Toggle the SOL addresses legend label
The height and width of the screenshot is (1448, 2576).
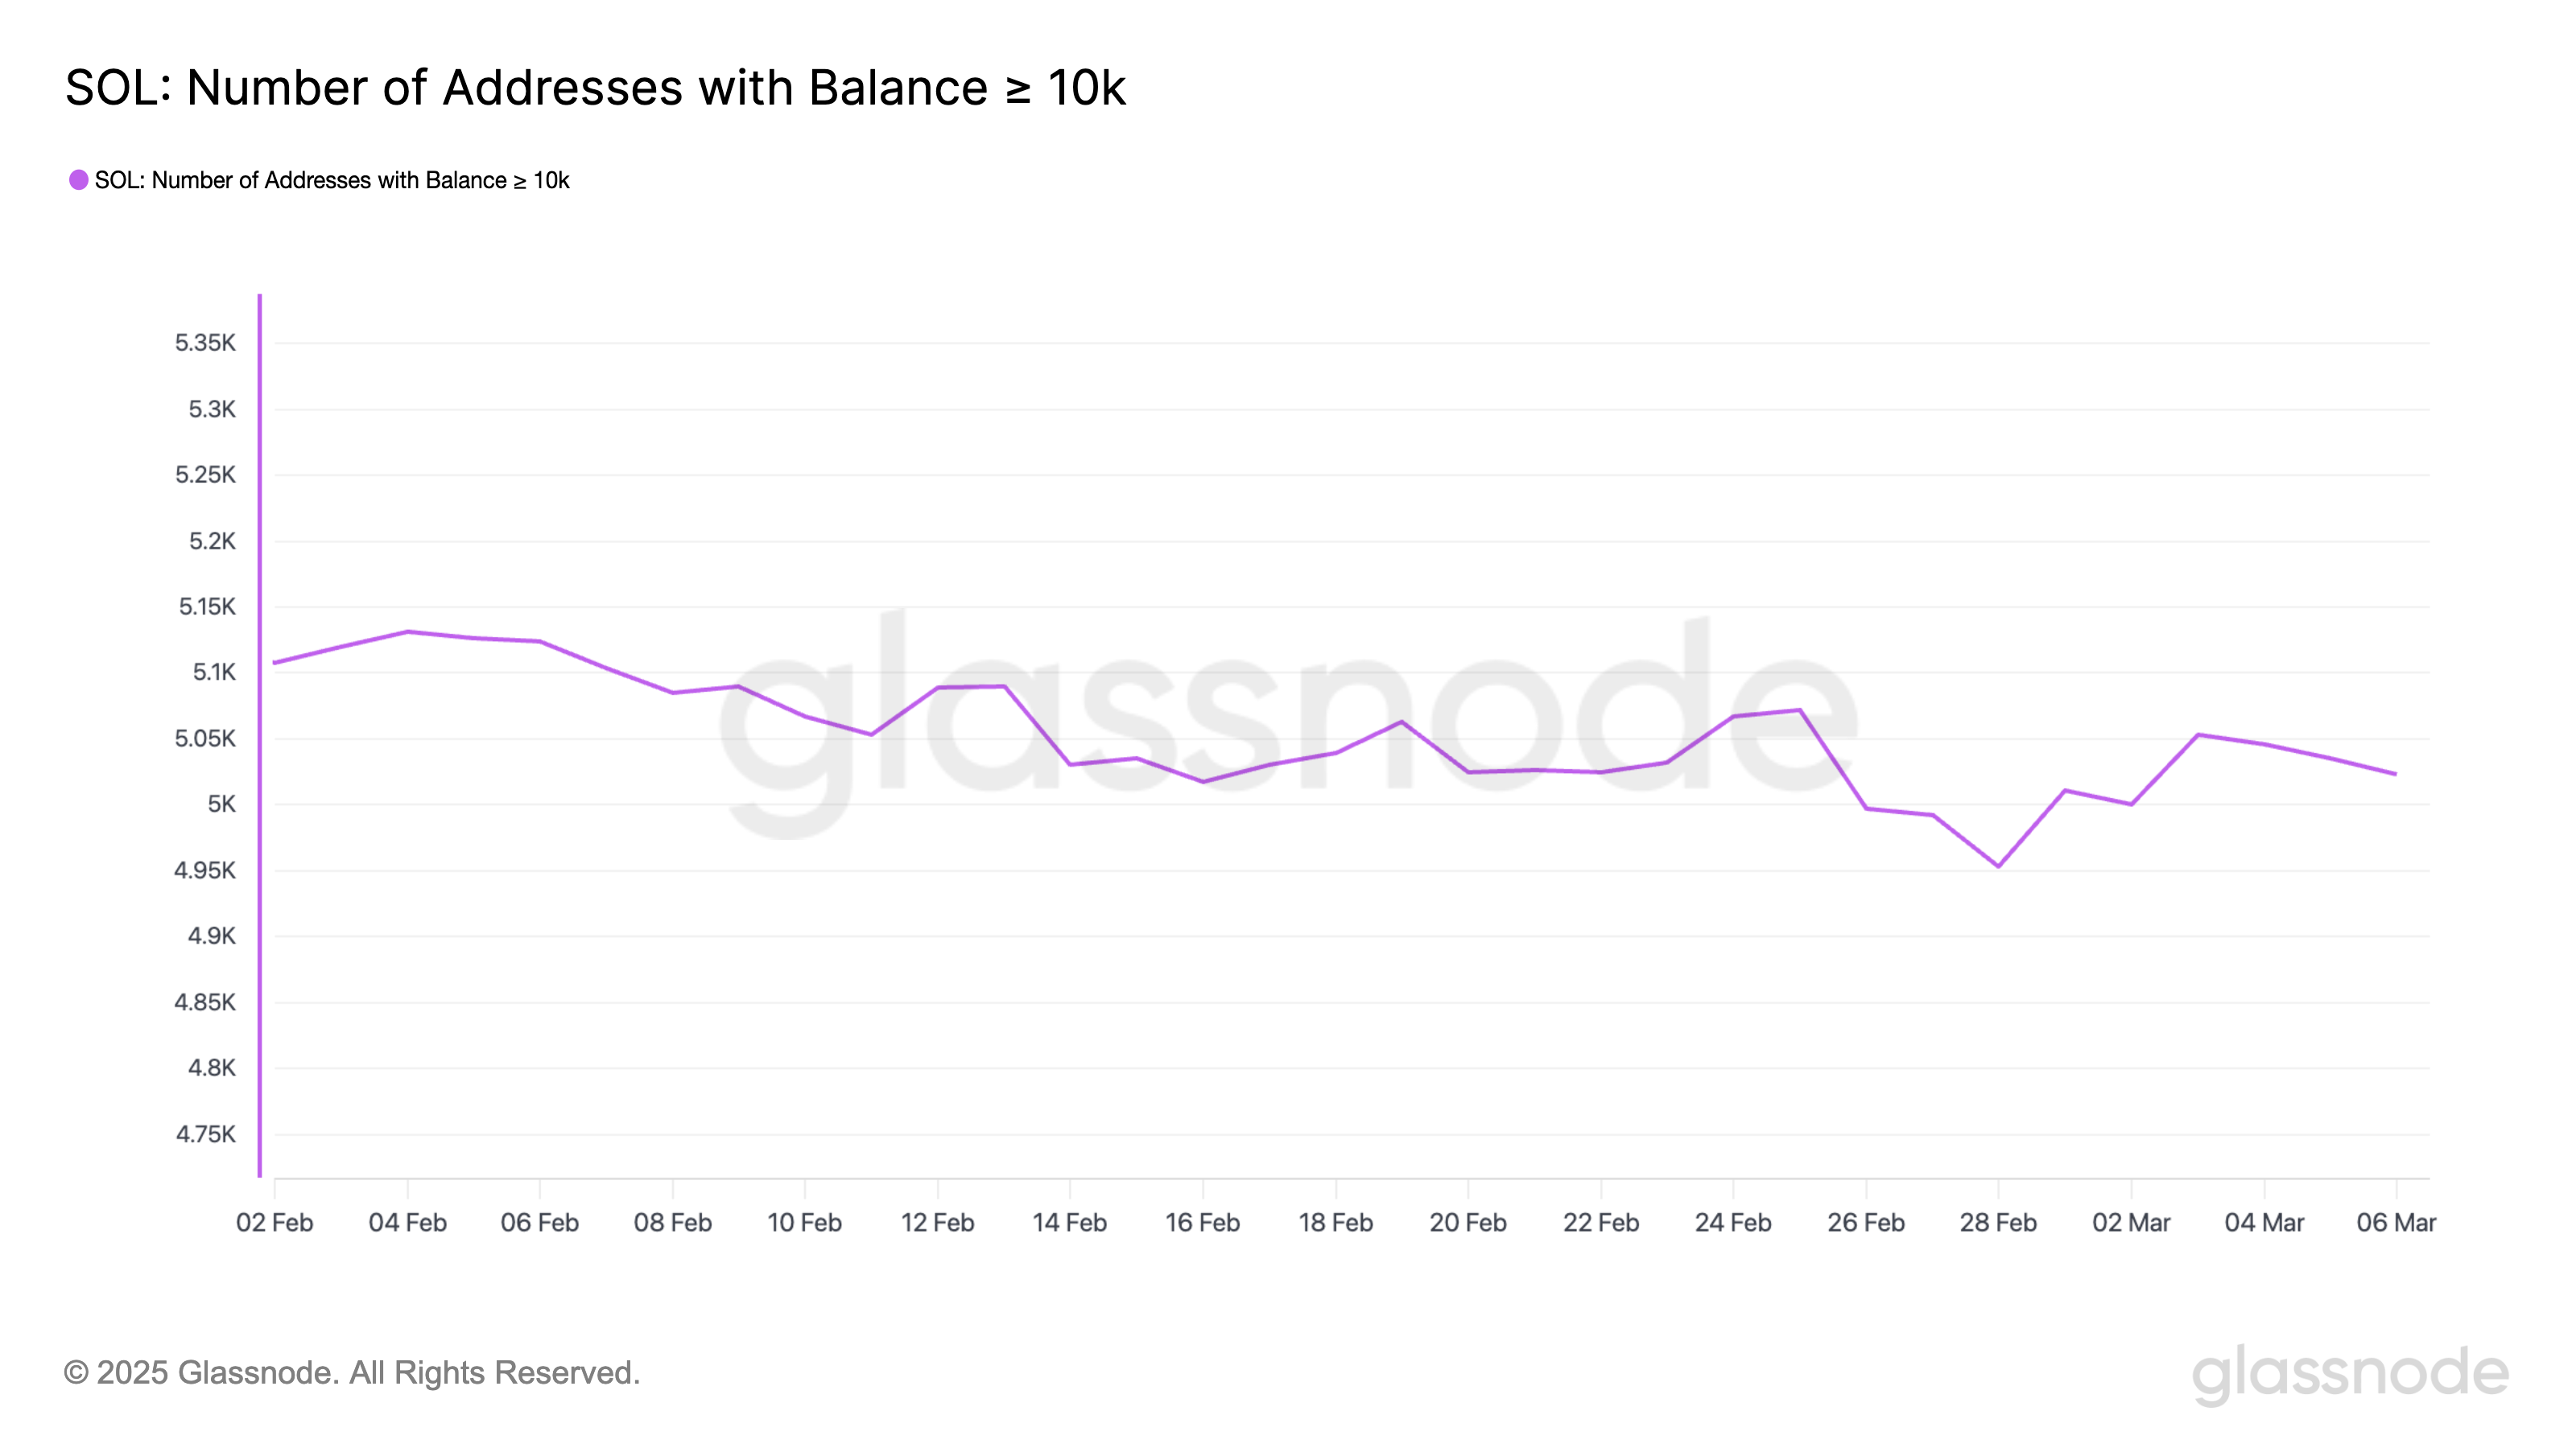tap(331, 181)
